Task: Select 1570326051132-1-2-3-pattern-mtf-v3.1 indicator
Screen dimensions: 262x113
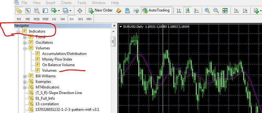Action: 67,110
